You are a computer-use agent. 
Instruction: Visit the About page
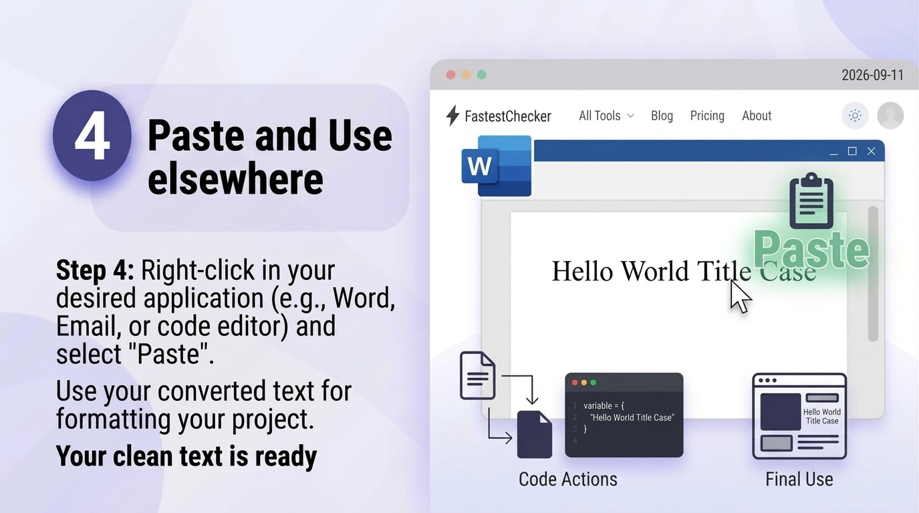[757, 116]
